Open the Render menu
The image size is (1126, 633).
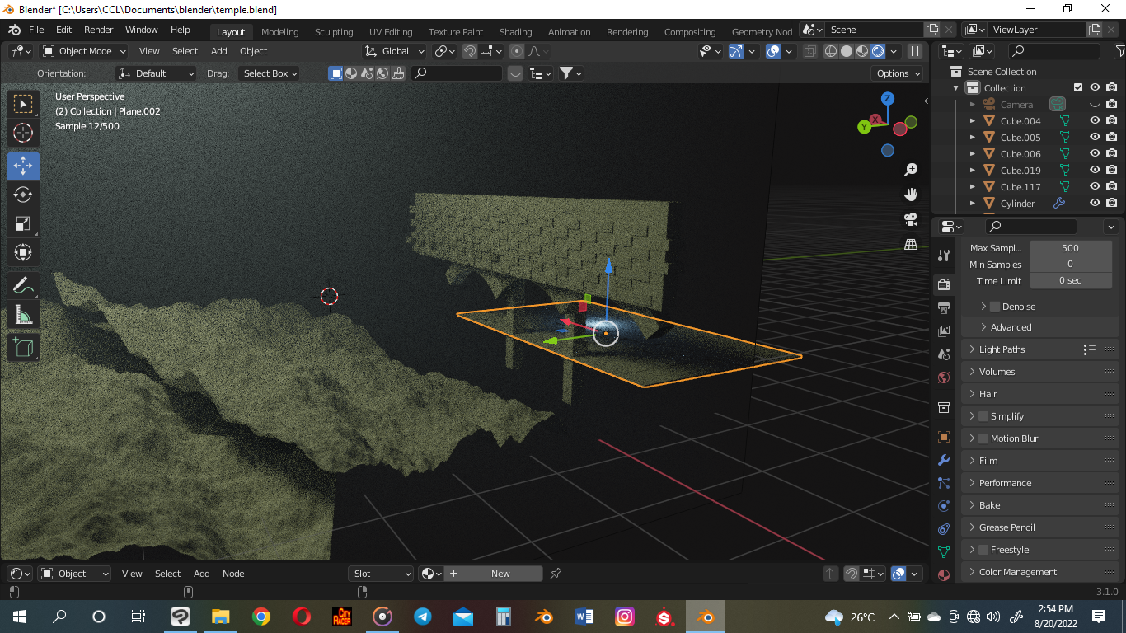point(99,30)
